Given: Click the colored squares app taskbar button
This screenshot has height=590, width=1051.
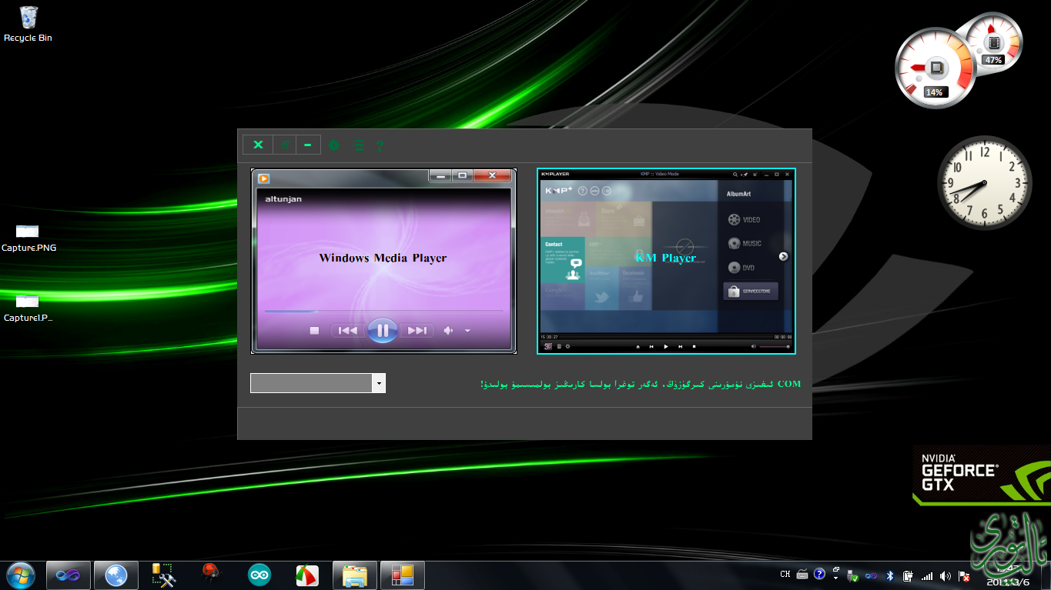Looking at the screenshot, I should 403,575.
